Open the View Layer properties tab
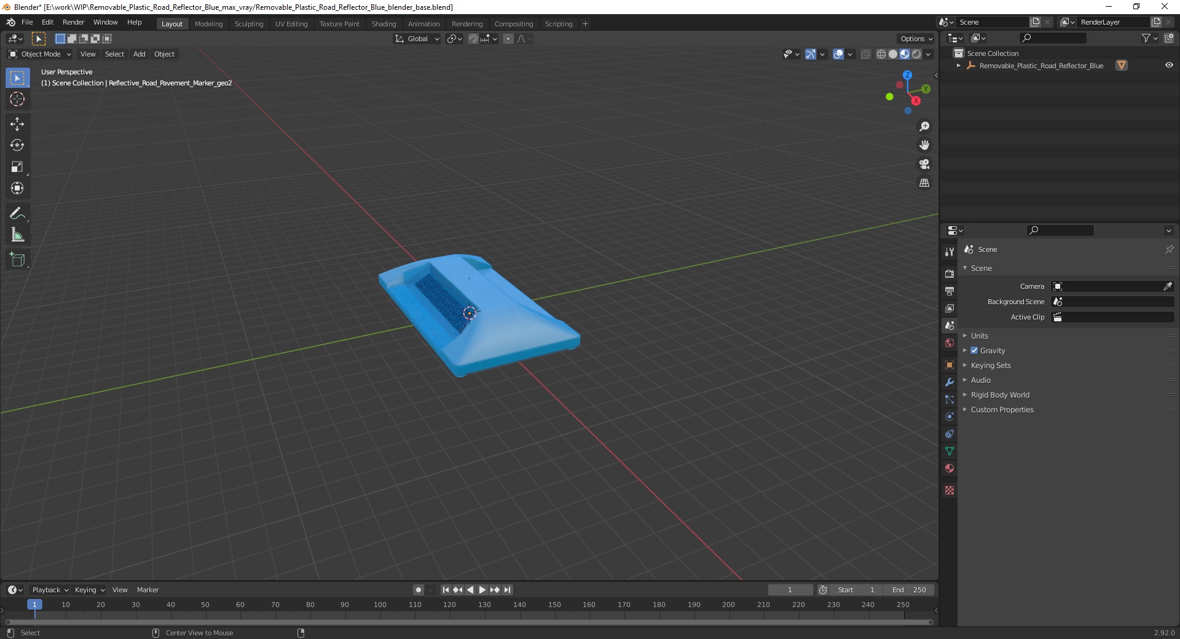 (x=950, y=308)
